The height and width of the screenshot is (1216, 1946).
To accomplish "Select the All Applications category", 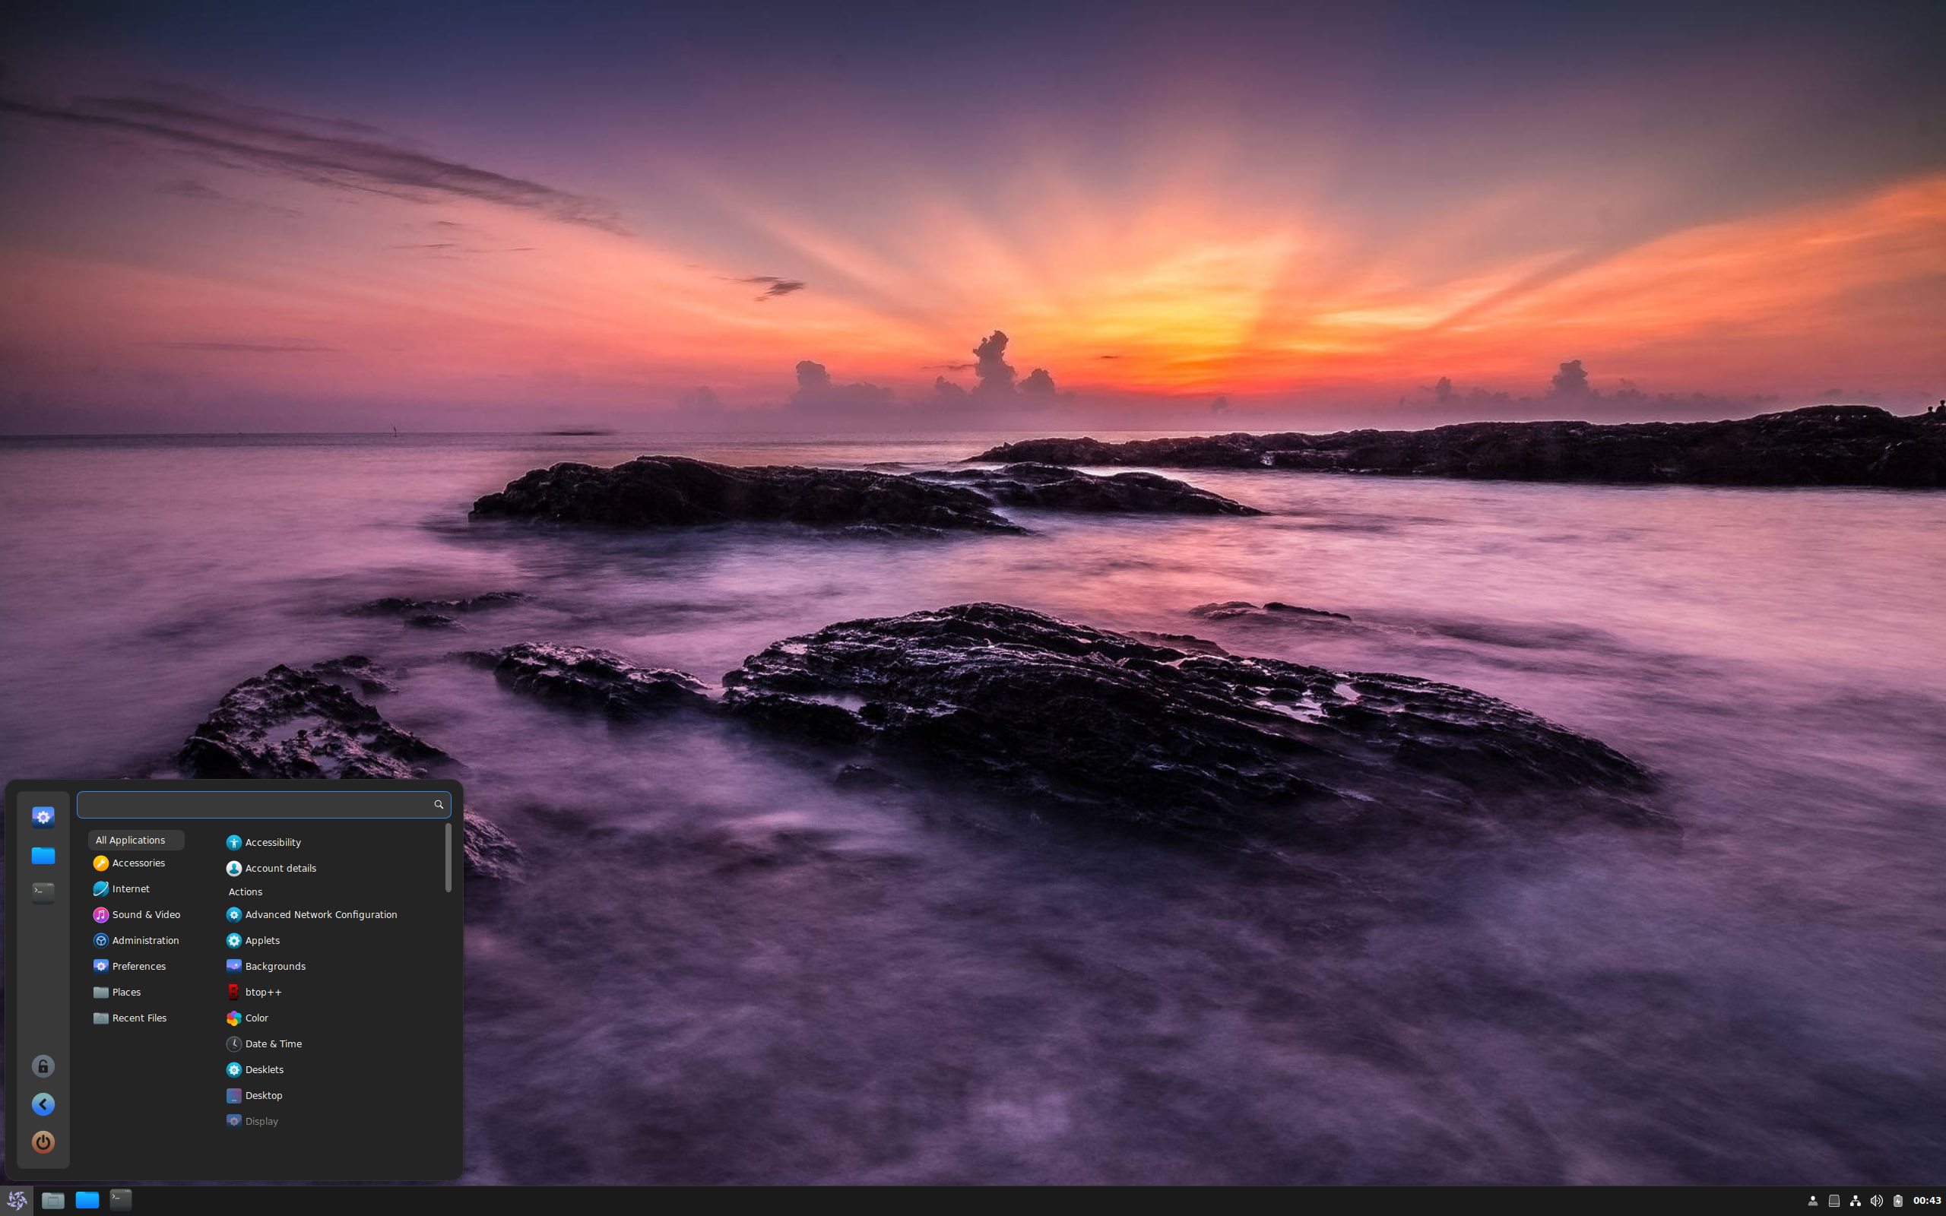I will [x=136, y=840].
